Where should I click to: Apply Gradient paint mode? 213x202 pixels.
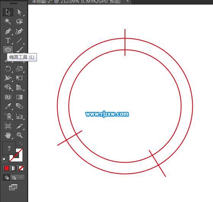click(14, 168)
